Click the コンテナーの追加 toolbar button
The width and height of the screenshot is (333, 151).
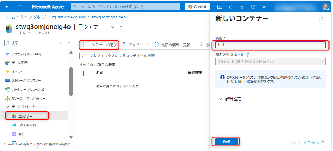click(99, 45)
